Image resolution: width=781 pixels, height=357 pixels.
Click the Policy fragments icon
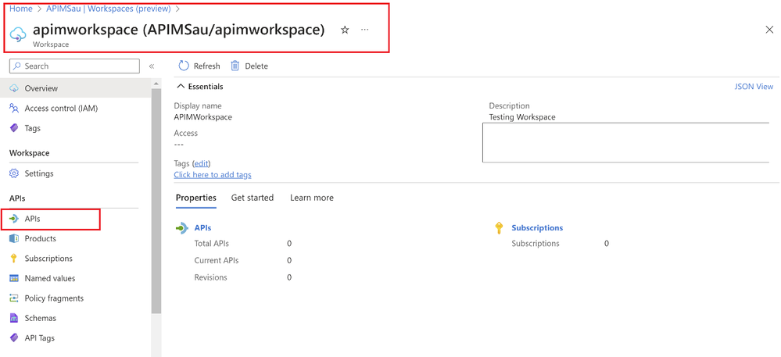coord(14,298)
